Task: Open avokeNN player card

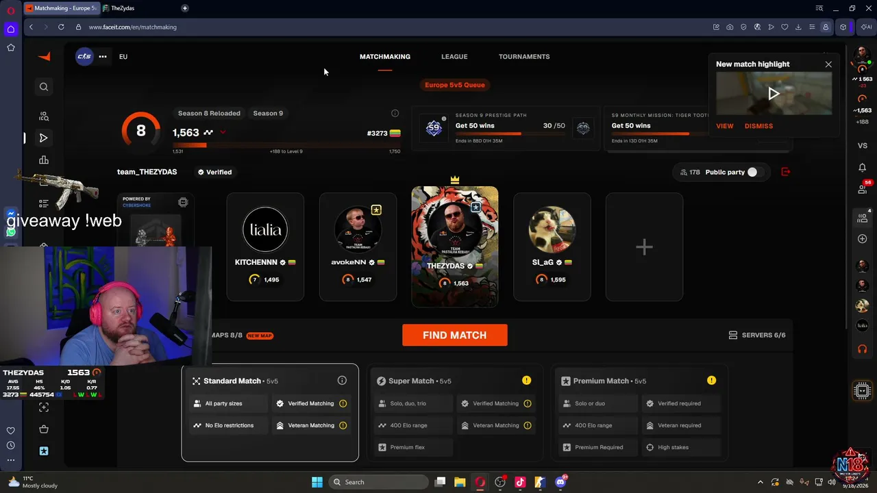Action: (358, 247)
